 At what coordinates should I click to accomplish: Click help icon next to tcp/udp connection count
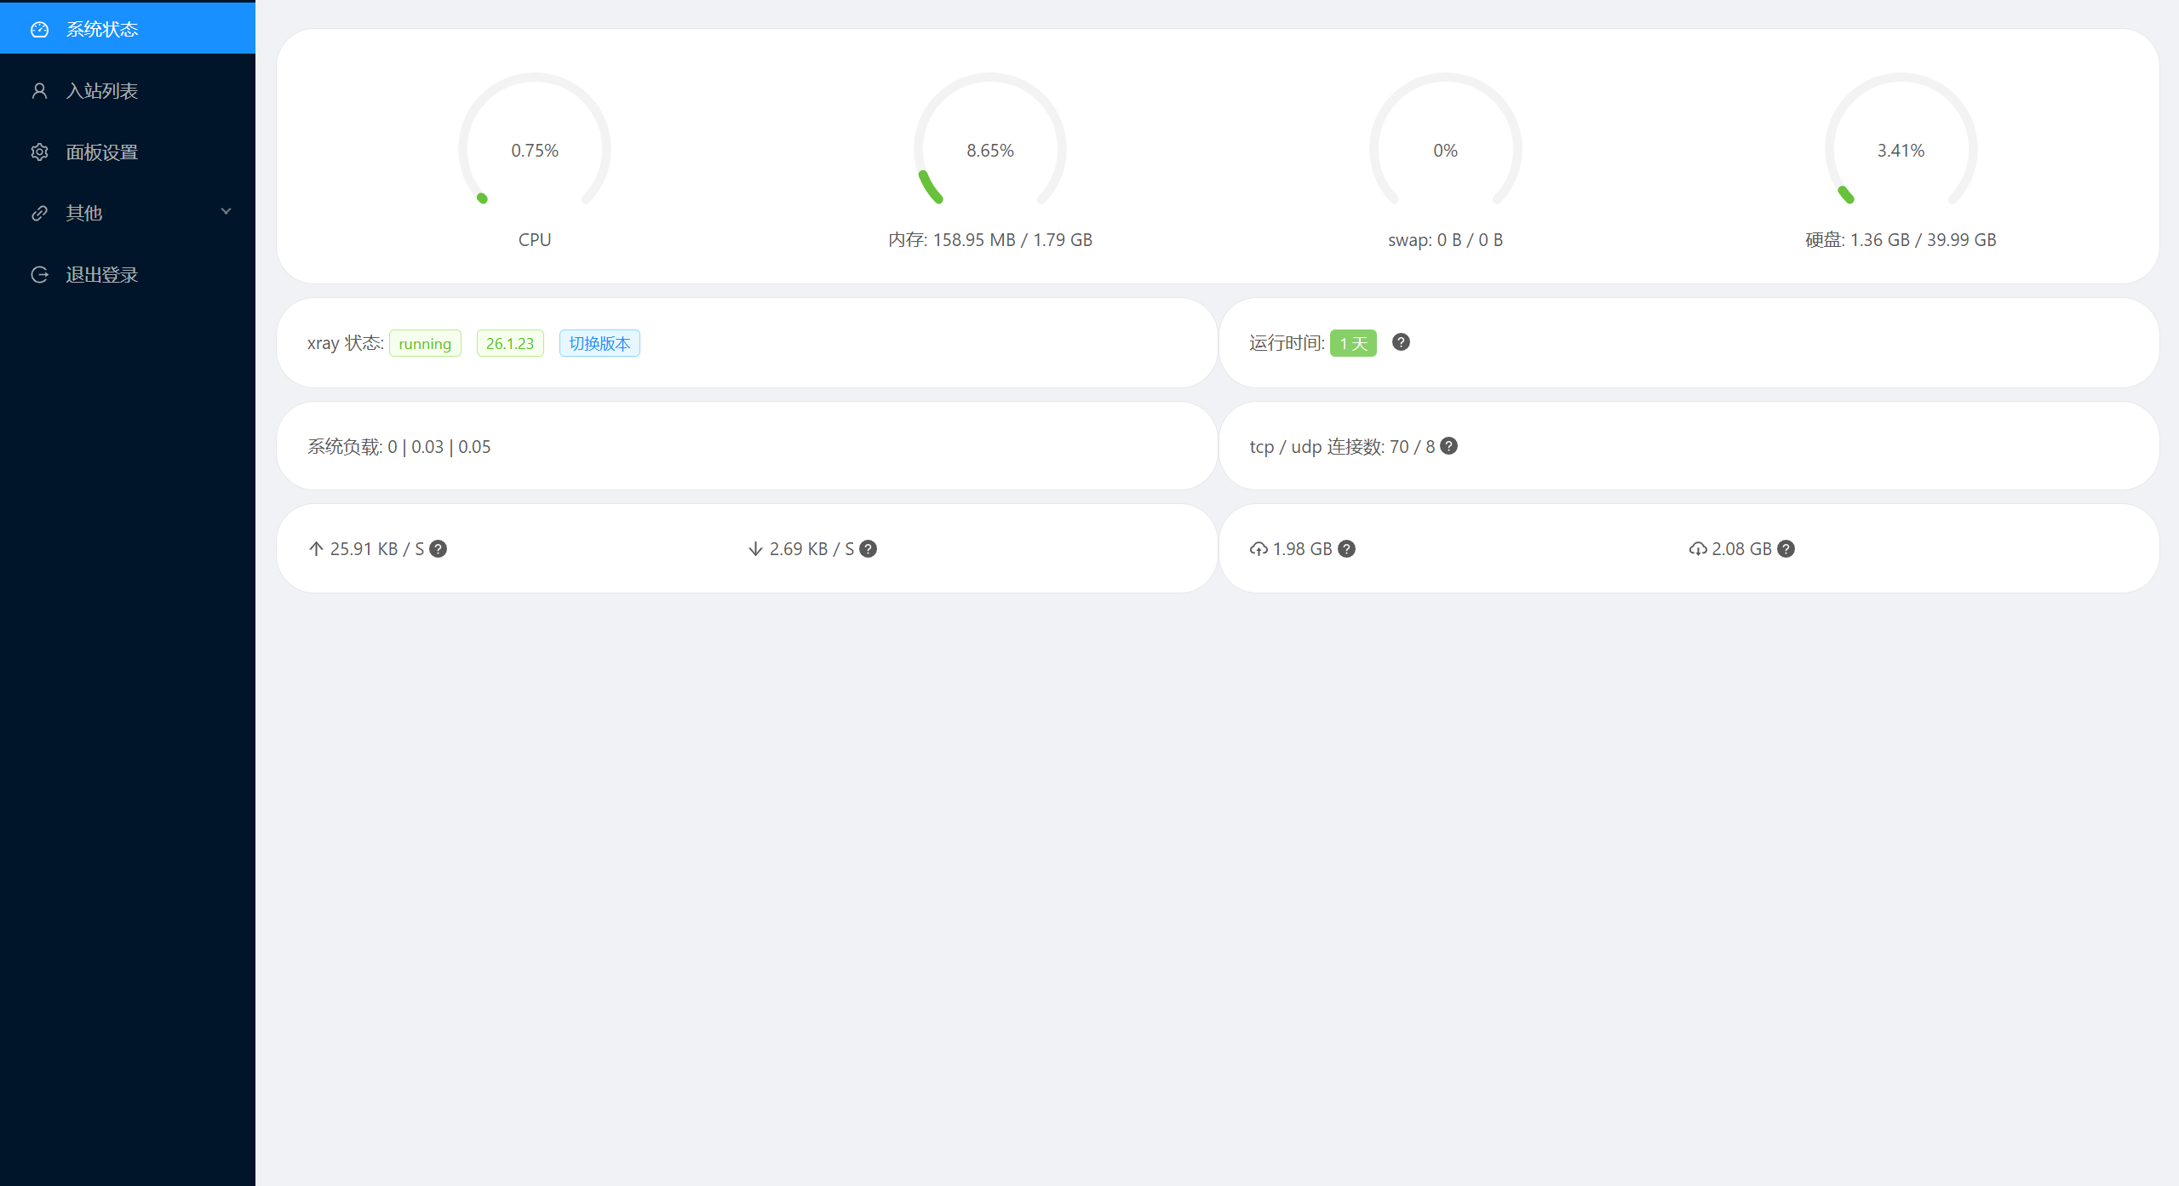click(x=1448, y=446)
